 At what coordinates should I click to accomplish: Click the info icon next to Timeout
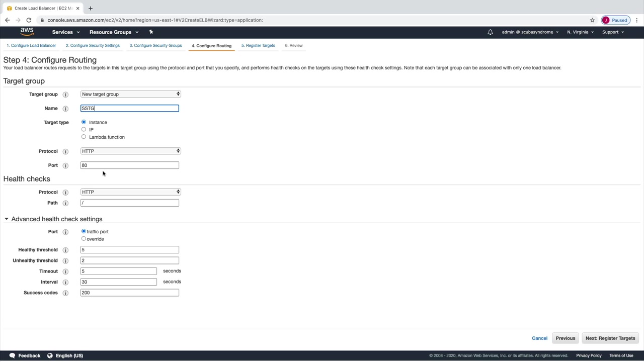coord(65,271)
